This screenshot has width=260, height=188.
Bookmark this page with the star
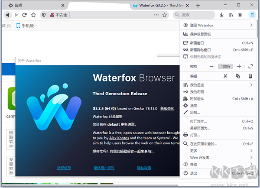165,15
